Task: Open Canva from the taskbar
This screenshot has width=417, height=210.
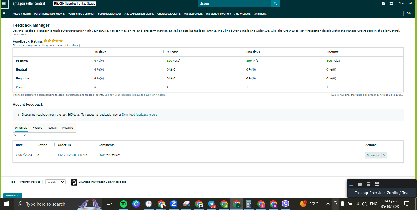Action: pyautogui.click(x=136, y=204)
